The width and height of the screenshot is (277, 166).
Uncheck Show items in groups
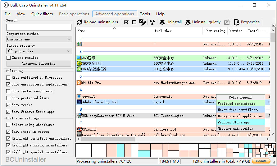[8, 131]
